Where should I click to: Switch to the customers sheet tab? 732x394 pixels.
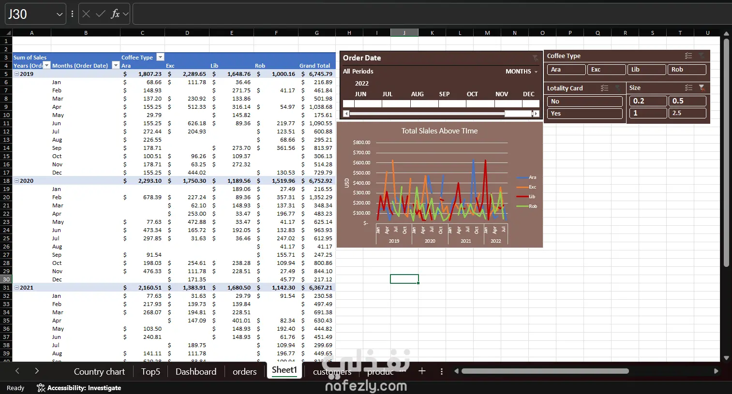click(x=332, y=371)
